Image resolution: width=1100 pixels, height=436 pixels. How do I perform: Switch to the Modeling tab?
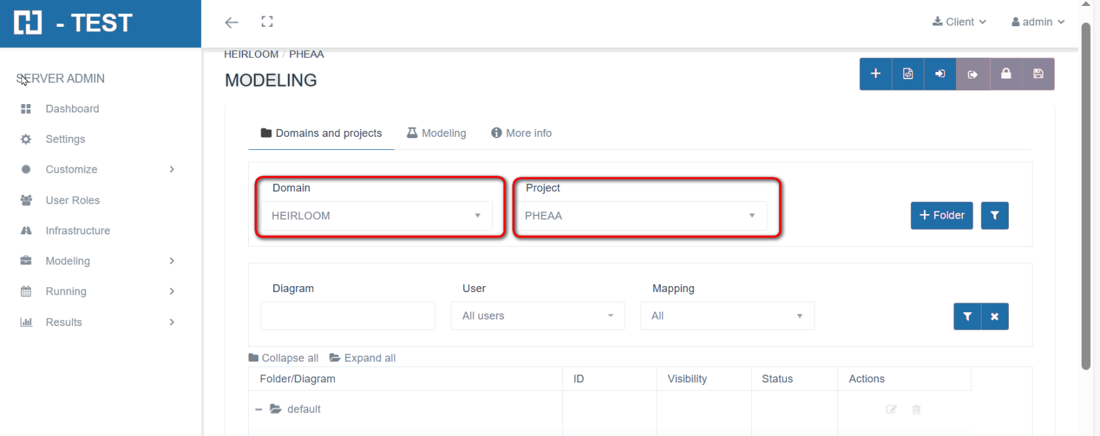click(437, 133)
